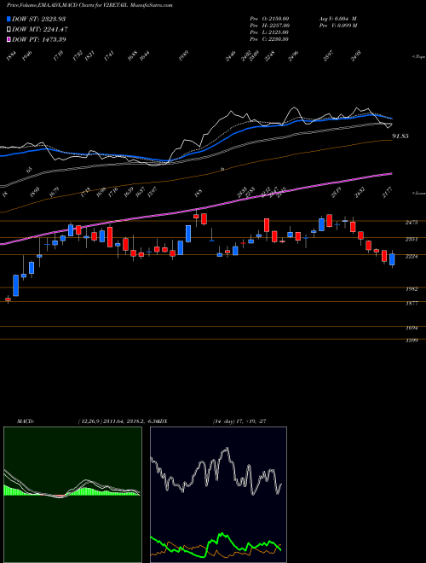Click the MACD (12,26,9) parameter values
Viewport: 426px width, 563px height.
click(x=118, y=421)
